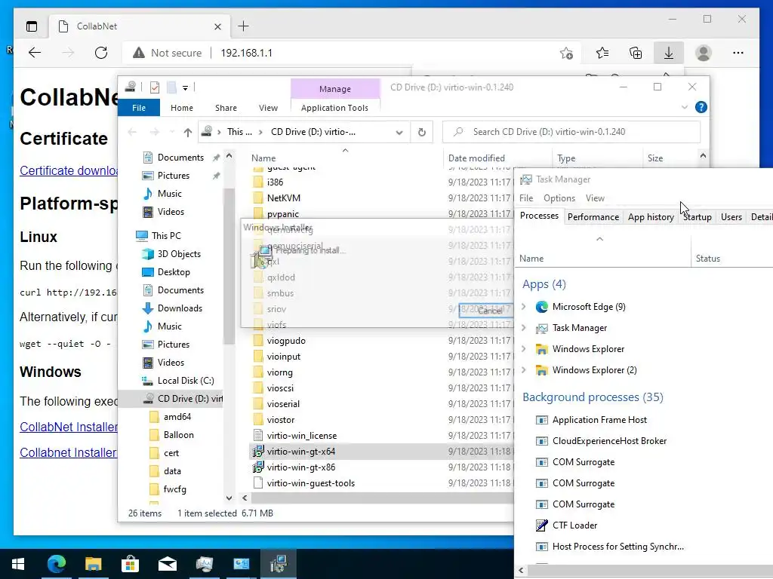This screenshot has width=773, height=579.
Task: Open Task Manager Options menu
Action: pyautogui.click(x=559, y=198)
